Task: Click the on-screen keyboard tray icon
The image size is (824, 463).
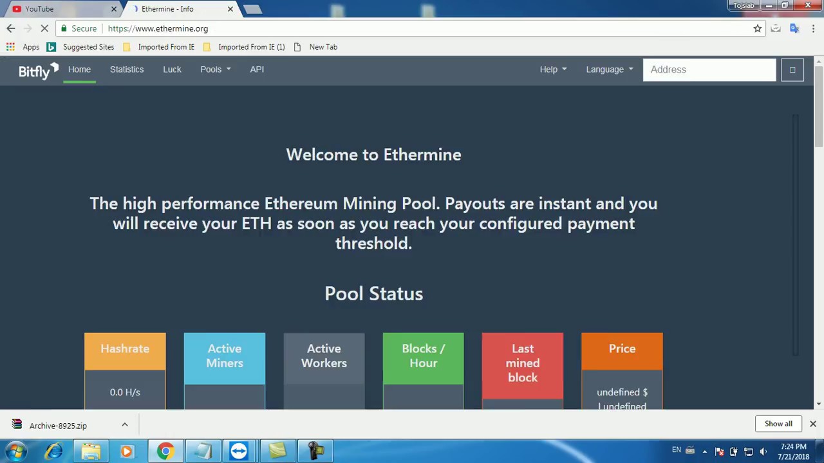Action: pos(689,450)
